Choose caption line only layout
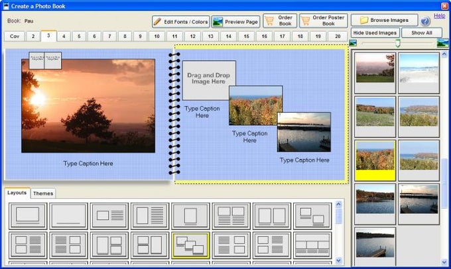The image size is (451, 269). pos(68,216)
